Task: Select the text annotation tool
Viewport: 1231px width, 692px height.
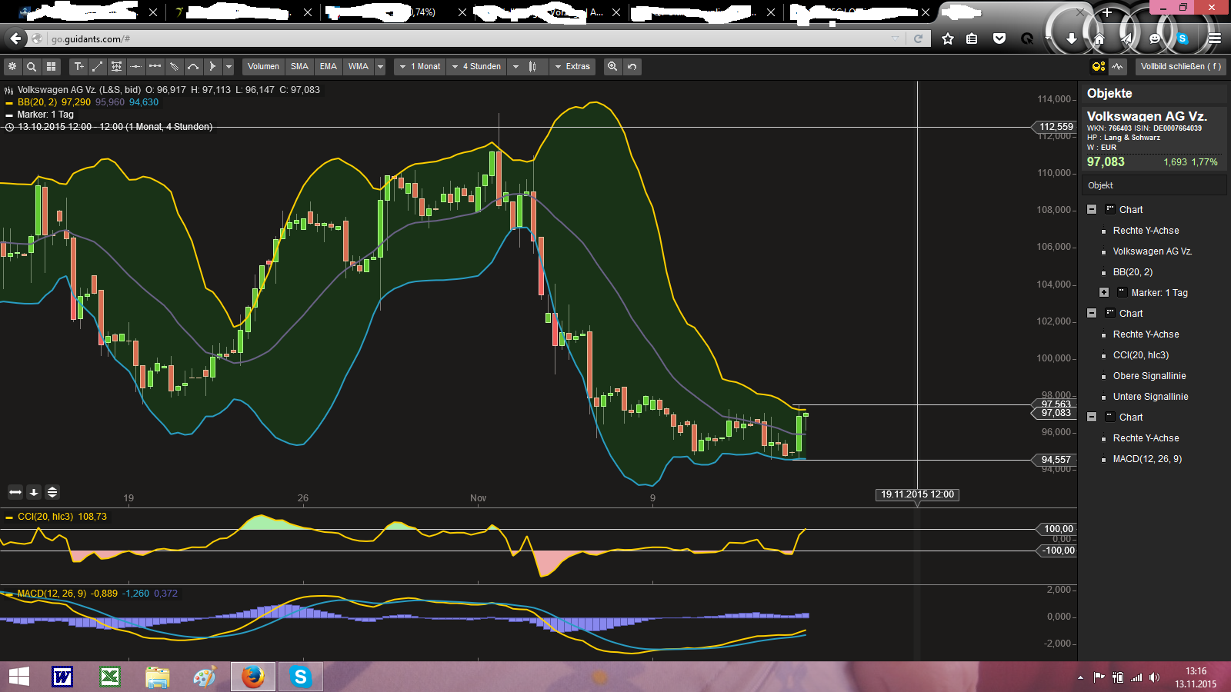Action: [x=78, y=67]
